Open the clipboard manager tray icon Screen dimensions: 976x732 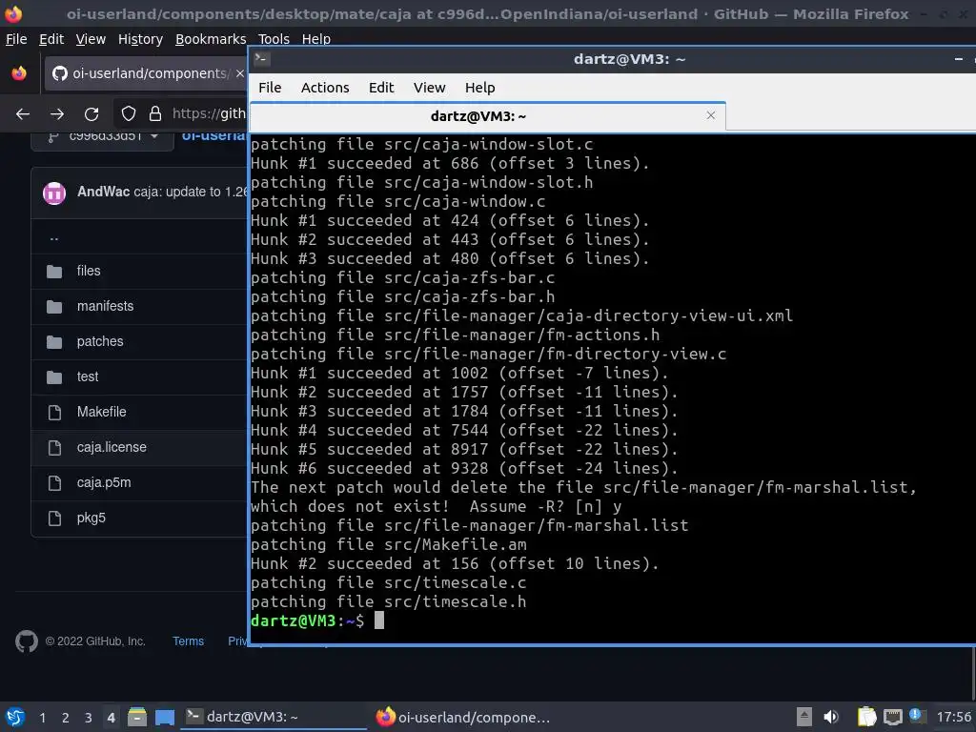point(865,717)
